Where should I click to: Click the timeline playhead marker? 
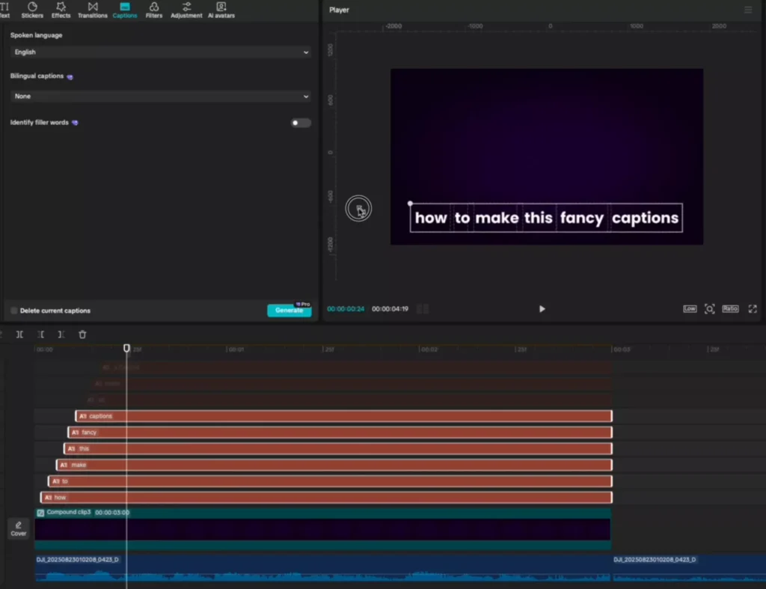[x=126, y=348]
